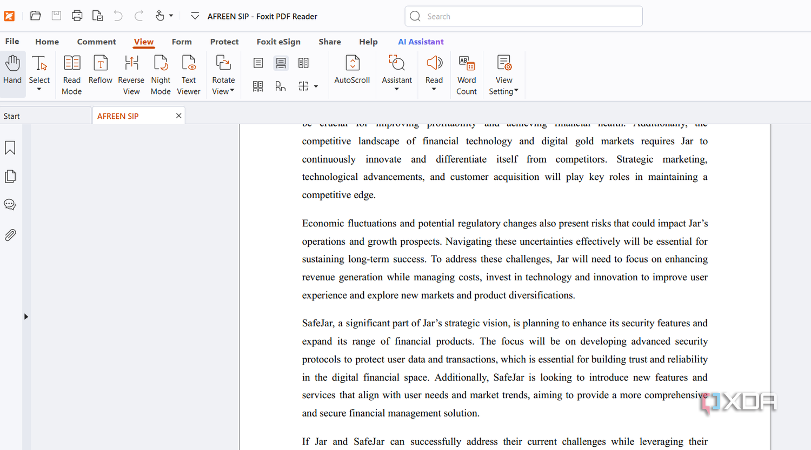Image resolution: width=811 pixels, height=450 pixels.
Task: Switch to Reverse View
Action: [131, 75]
